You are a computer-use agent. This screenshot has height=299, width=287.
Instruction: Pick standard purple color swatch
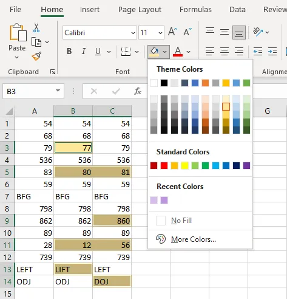246,165
